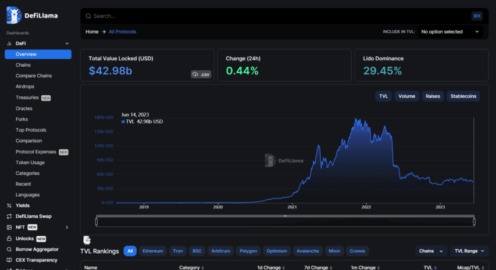Screen dimensions: 496x270
Task: Open Compare Chains in sidebar
Action: pyautogui.click(x=34, y=76)
